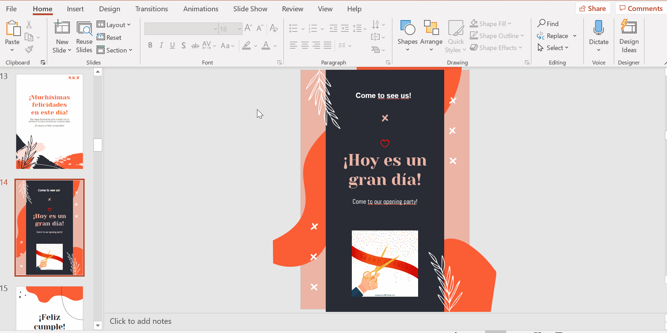Image resolution: width=667 pixels, height=333 pixels.
Task: Select slide 13 thumbnail
Action: click(49, 122)
